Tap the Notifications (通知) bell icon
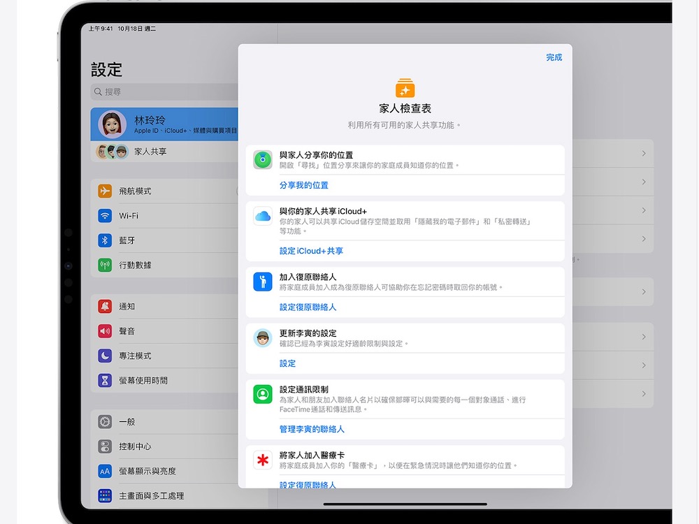 pyautogui.click(x=105, y=307)
